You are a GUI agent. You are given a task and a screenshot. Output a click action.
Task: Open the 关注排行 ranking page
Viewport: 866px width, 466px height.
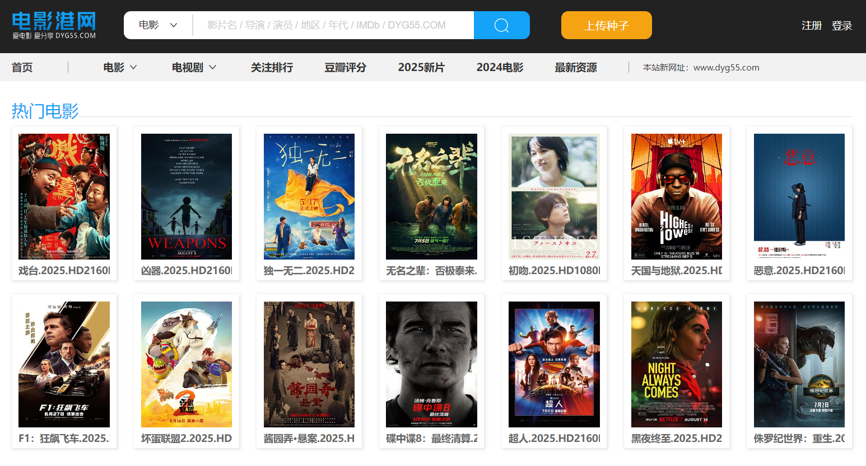tap(272, 68)
